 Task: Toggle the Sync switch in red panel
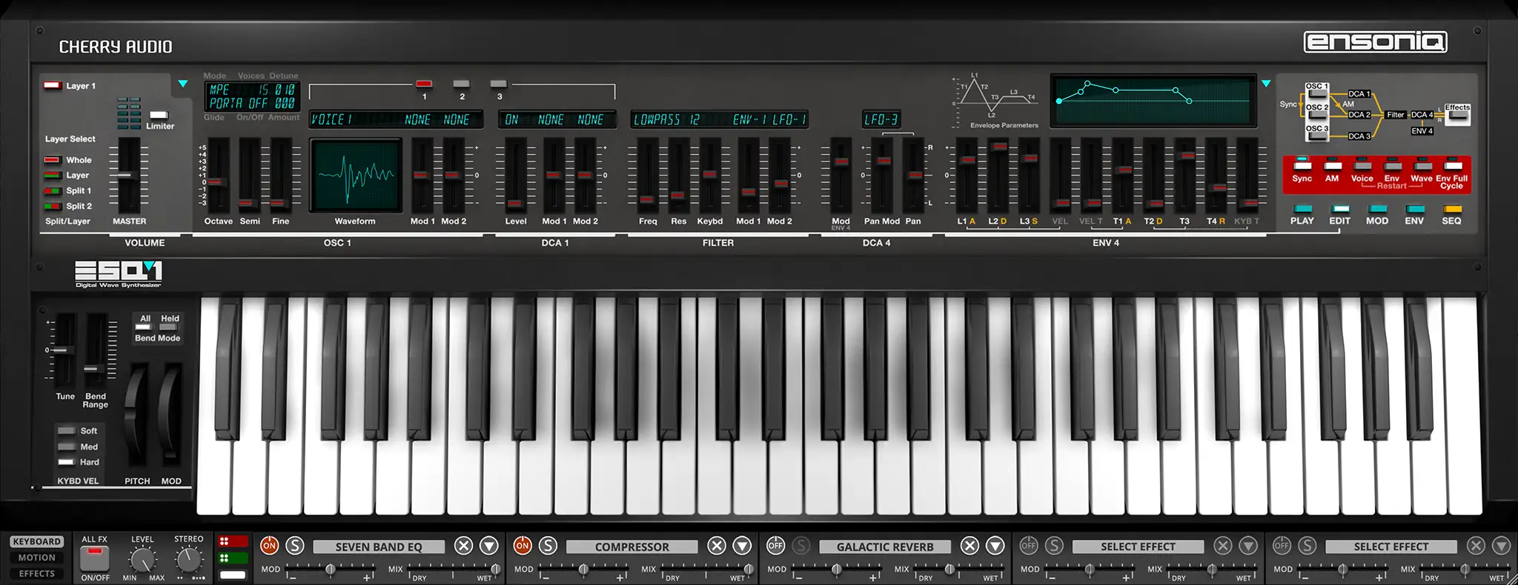pyautogui.click(x=1302, y=165)
